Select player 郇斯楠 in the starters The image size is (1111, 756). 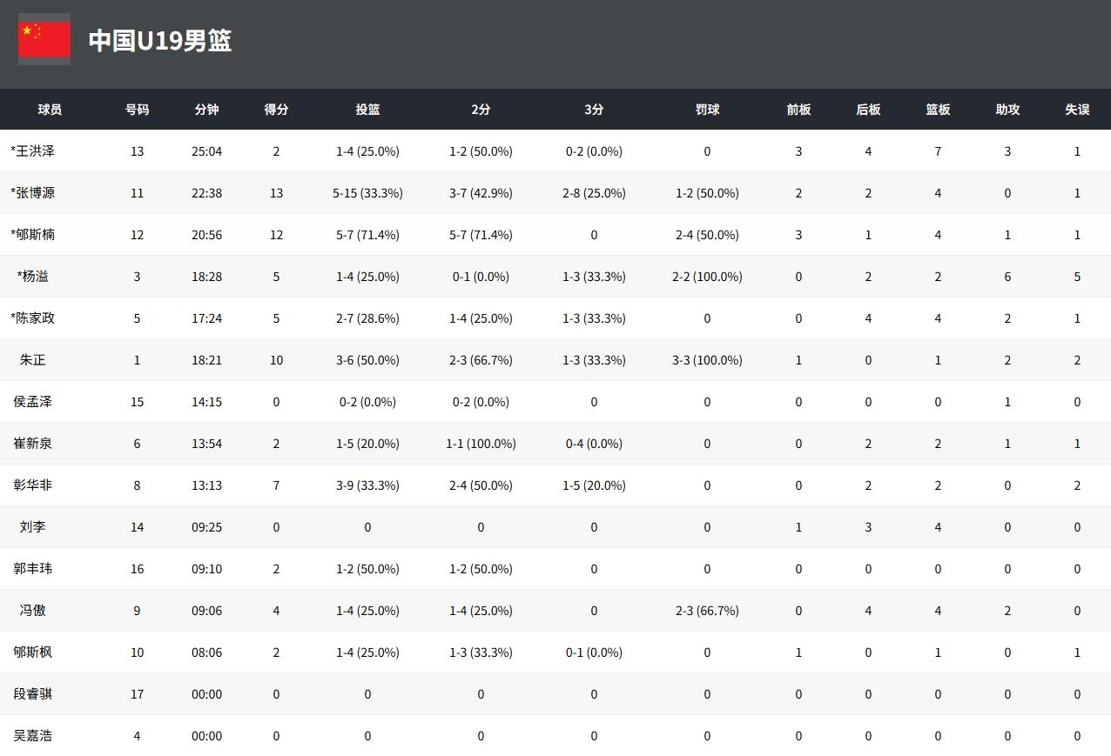coord(33,235)
